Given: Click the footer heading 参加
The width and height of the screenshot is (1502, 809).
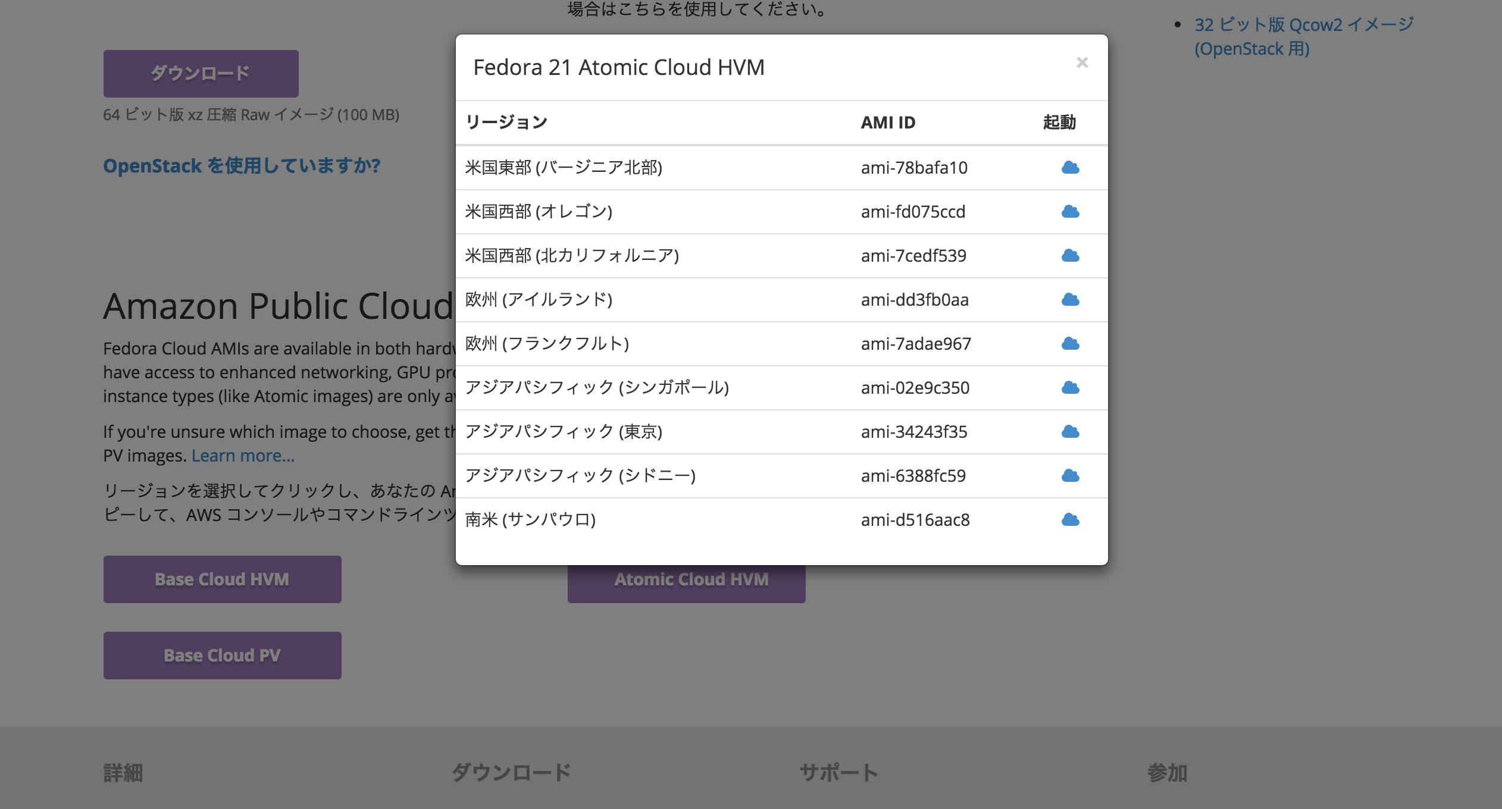Looking at the screenshot, I should pyautogui.click(x=1168, y=773).
